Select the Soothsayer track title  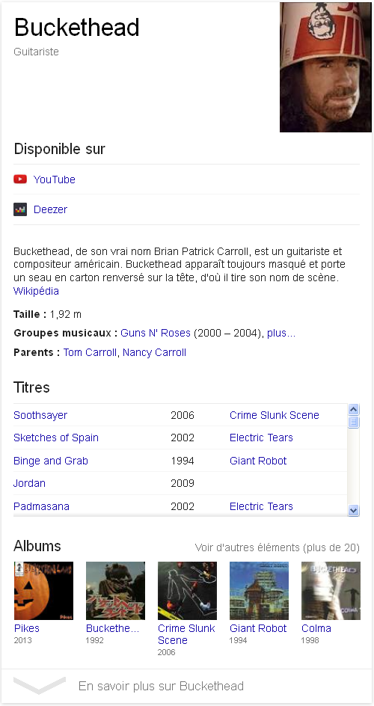coord(40,415)
